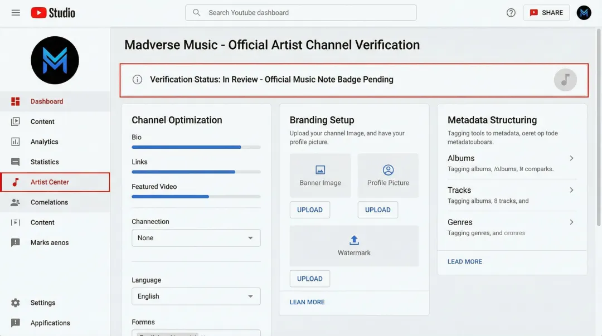
Task: Click the verification status info icon
Action: pyautogui.click(x=137, y=80)
